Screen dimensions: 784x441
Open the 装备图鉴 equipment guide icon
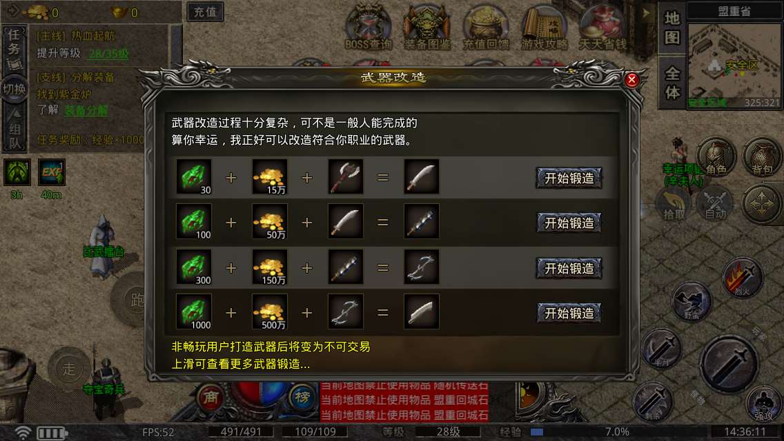click(427, 26)
